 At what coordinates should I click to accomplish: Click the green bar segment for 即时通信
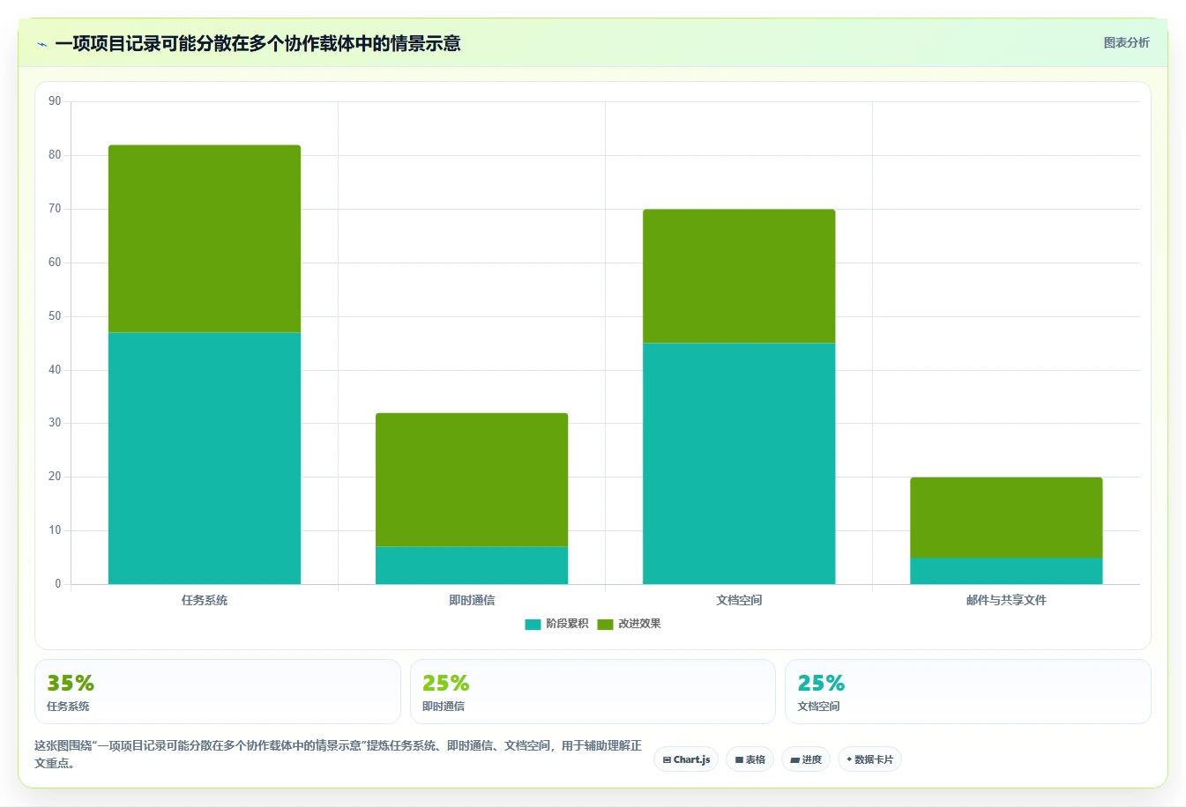click(472, 480)
